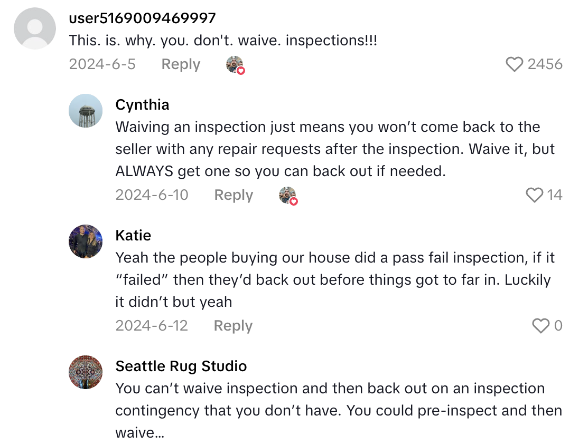Click the creator-liked badge under the top comment

tap(235, 64)
